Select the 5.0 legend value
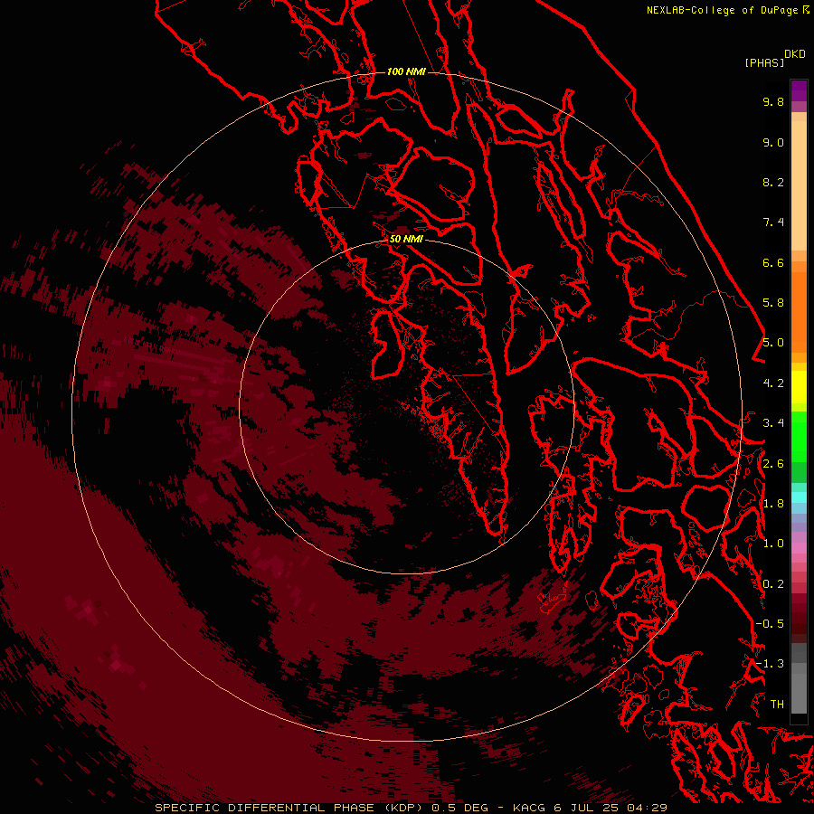814x814 pixels. pyautogui.click(x=773, y=343)
